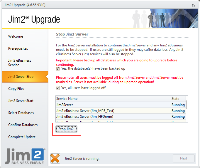Open the Copy Files step
200x168 pixels.
[x=16, y=89]
